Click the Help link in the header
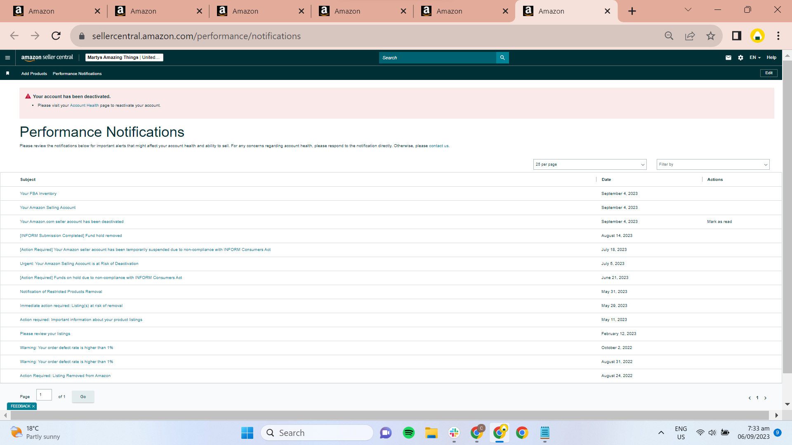The image size is (792, 445). [771, 58]
